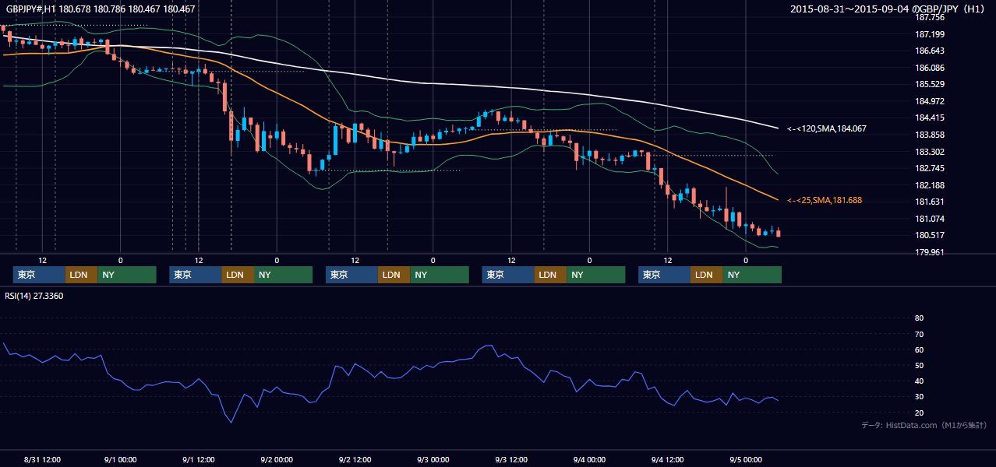Click price axis value 179.961

931,253
